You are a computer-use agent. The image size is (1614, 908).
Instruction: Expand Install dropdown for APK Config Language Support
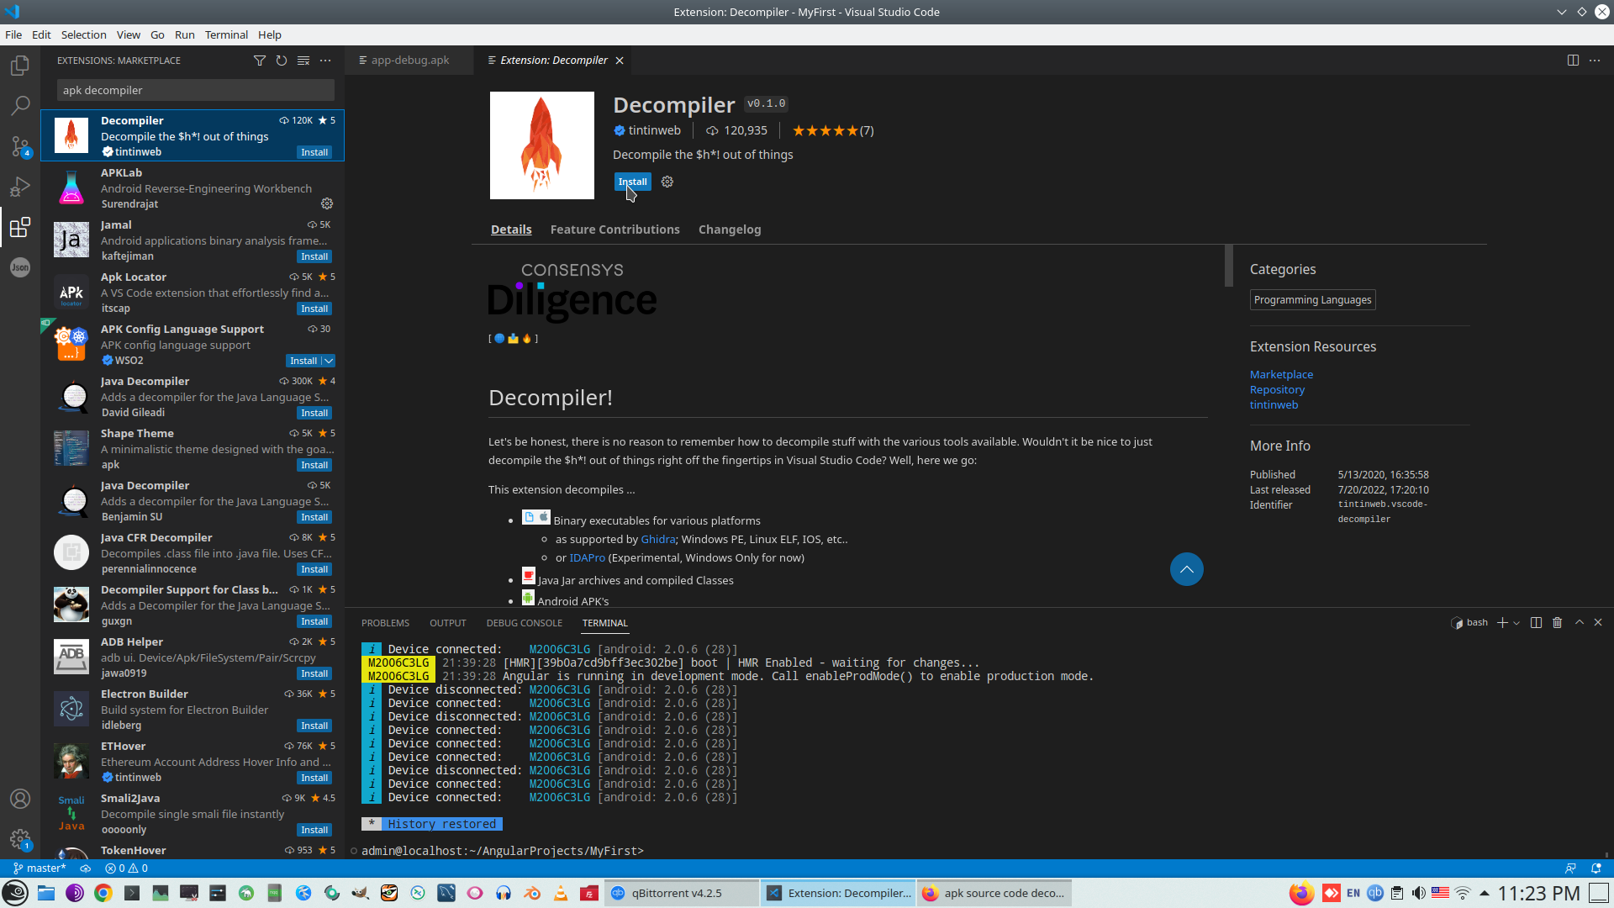point(329,361)
